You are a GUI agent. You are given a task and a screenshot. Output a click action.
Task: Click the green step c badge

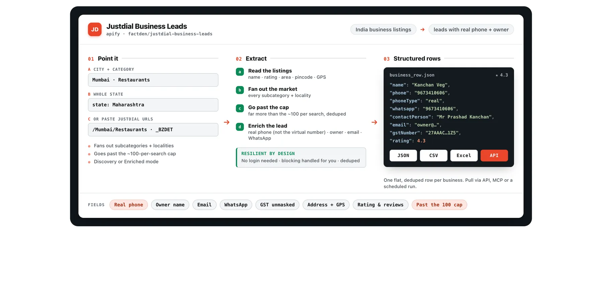click(240, 109)
